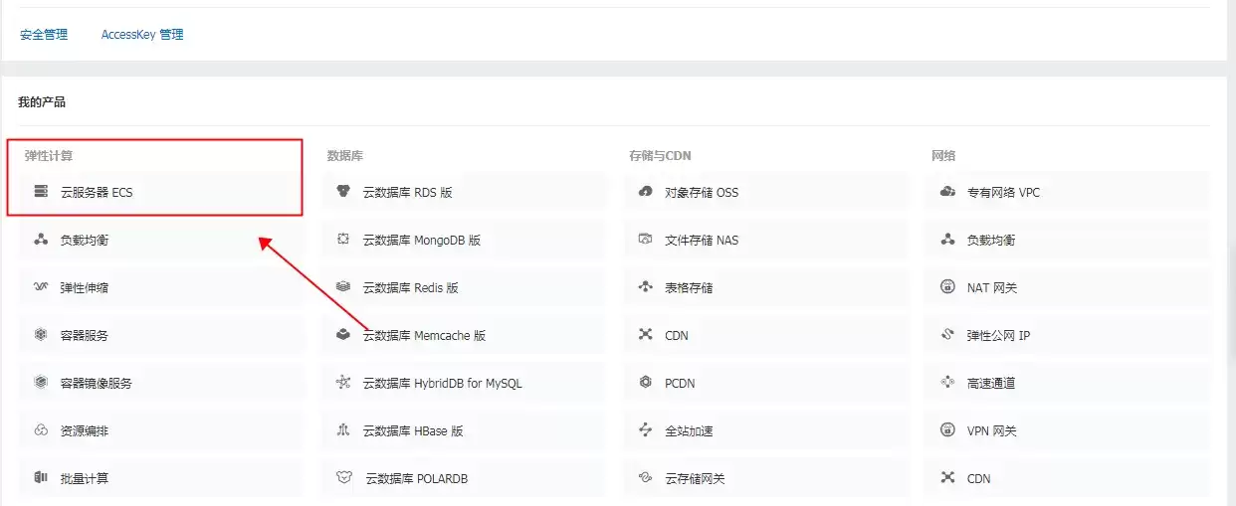This screenshot has width=1236, height=506.
Task: Click the 云数据库 RDS 版 icon
Action: click(x=343, y=192)
